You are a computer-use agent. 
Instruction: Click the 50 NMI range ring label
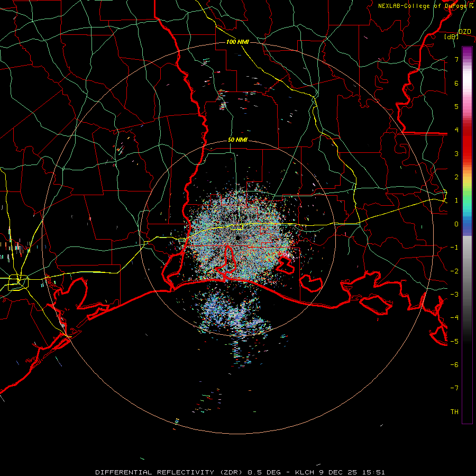(237, 140)
